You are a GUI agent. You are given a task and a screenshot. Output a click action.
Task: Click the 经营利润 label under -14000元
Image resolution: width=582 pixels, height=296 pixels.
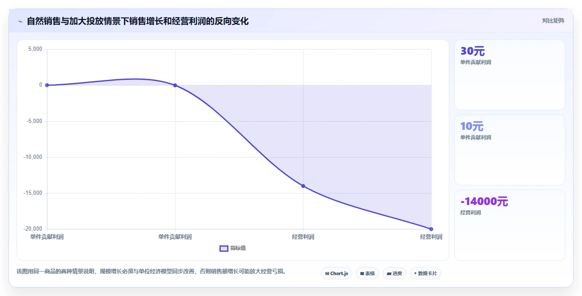pos(471,213)
